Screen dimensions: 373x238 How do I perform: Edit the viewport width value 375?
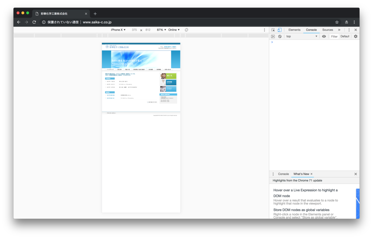click(x=134, y=30)
